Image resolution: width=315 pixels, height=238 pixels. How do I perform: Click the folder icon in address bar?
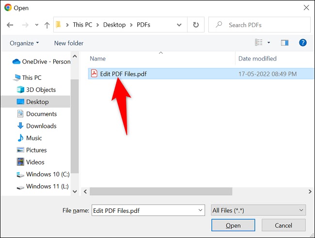click(58, 25)
